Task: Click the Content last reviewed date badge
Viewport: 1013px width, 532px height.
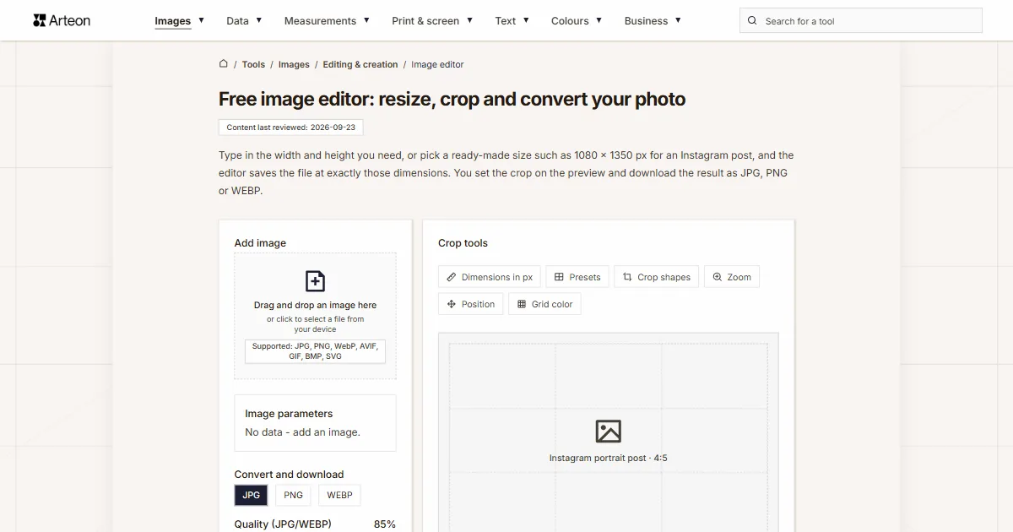Action: pos(291,128)
